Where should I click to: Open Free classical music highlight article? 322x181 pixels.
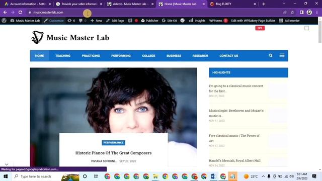(234, 138)
